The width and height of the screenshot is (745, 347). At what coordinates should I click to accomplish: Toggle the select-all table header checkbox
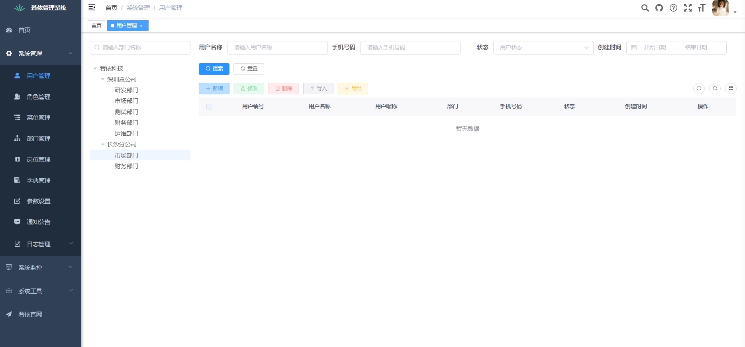pos(209,107)
